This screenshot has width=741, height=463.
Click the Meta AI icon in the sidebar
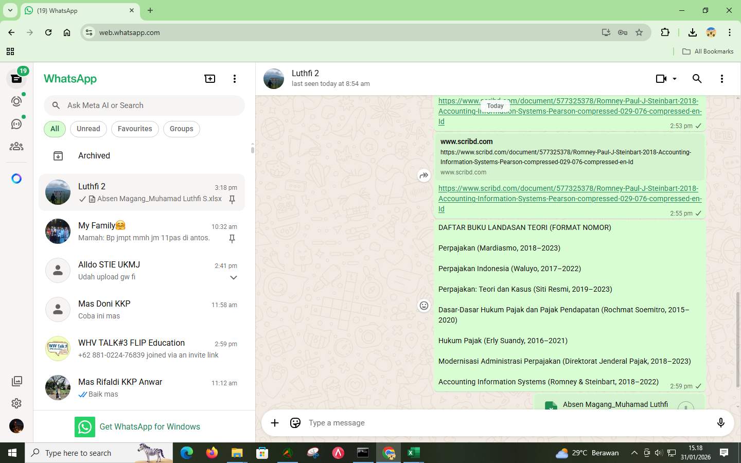16,178
